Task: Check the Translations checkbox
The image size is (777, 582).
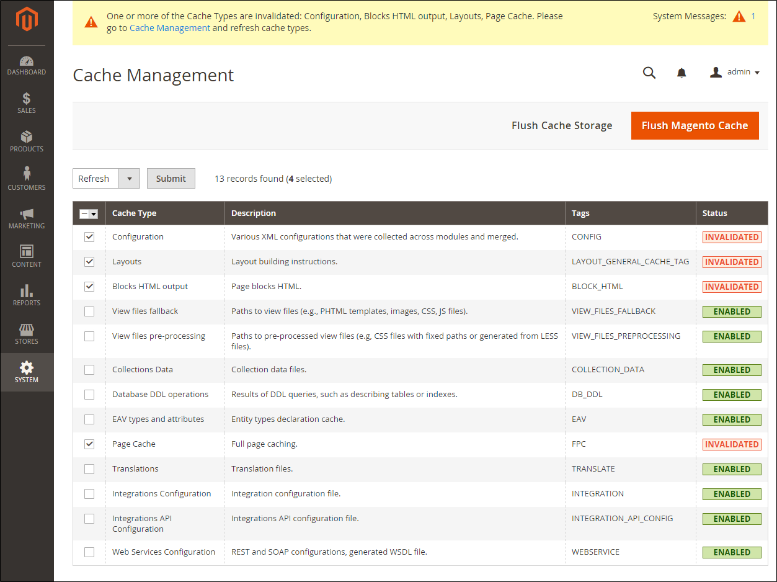Action: (x=89, y=469)
